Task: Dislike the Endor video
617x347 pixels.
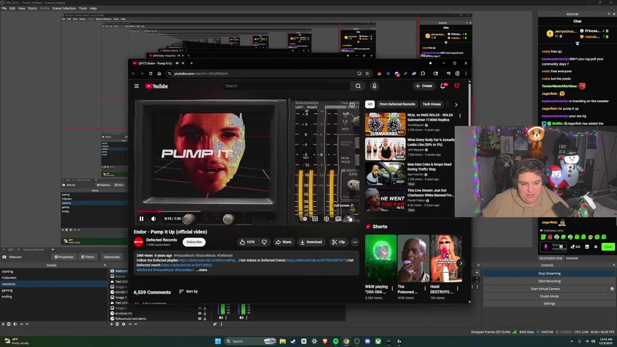Action: (264, 242)
